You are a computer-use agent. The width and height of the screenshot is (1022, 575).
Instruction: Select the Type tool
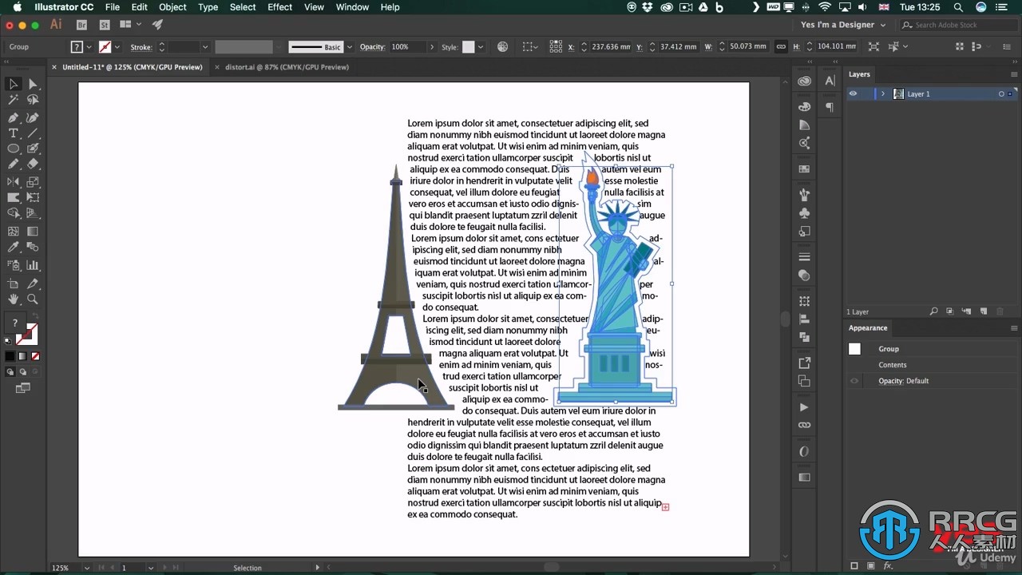pos(14,133)
